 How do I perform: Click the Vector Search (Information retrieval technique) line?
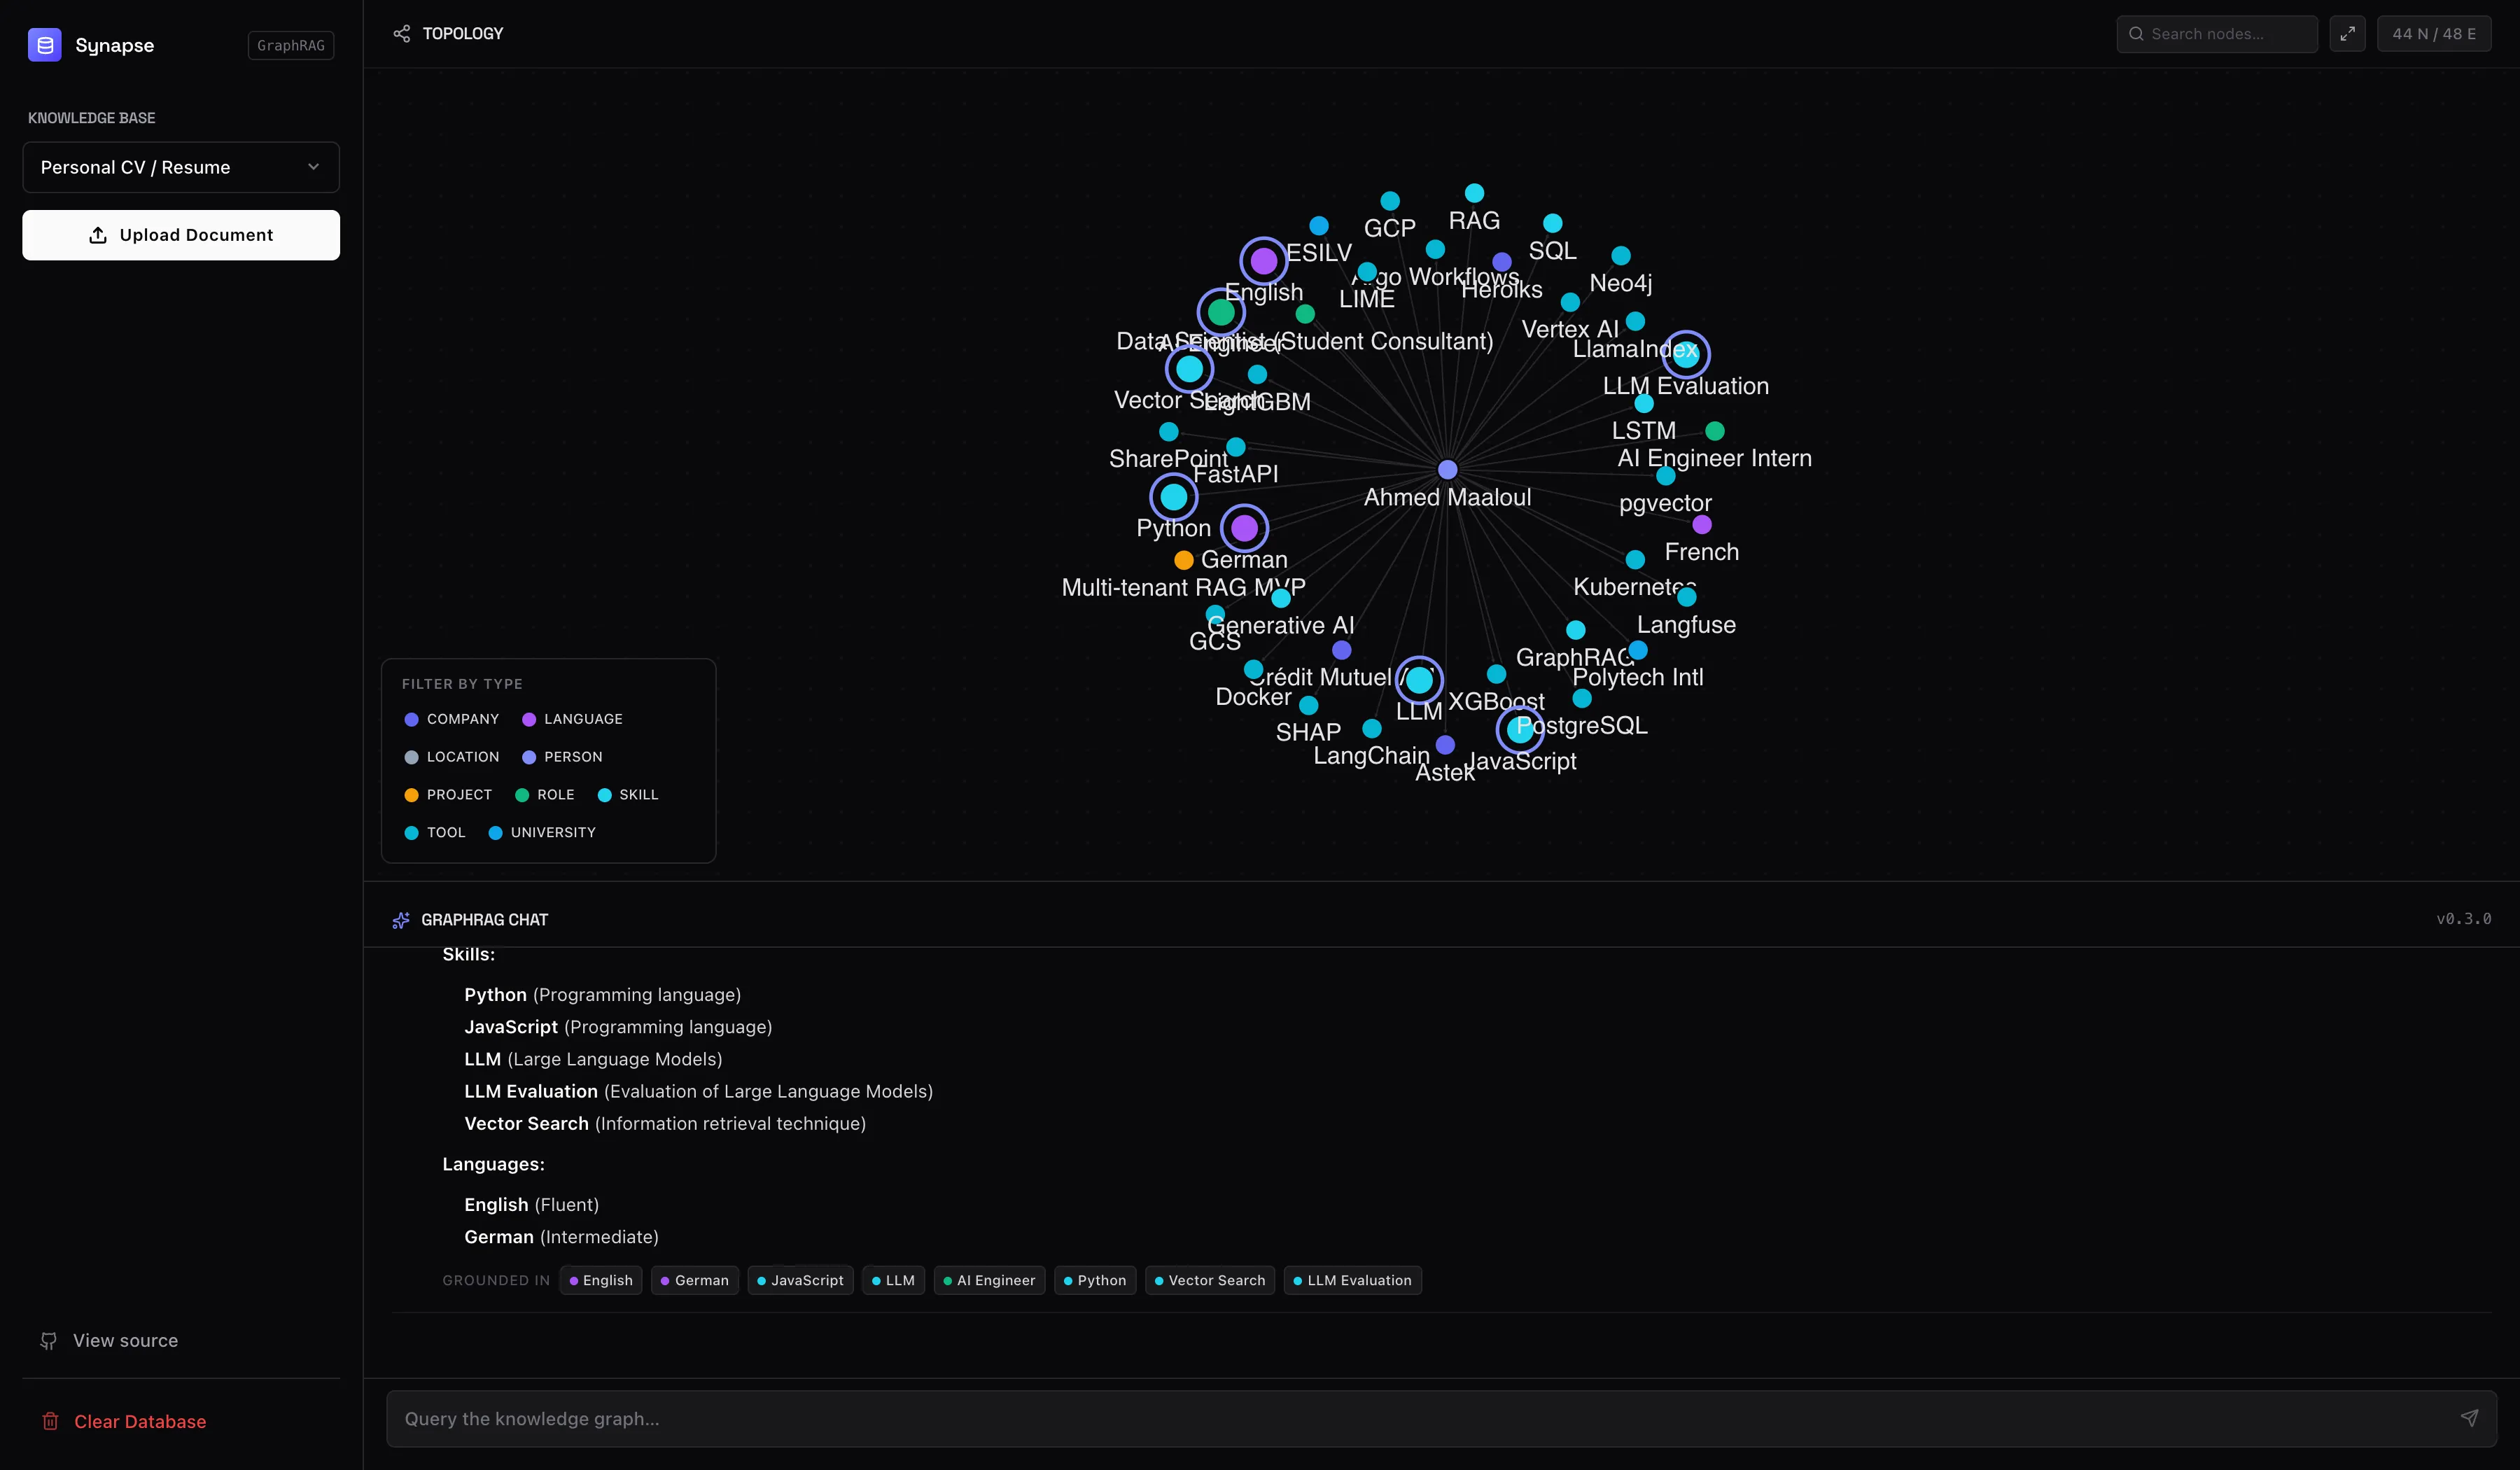(x=665, y=1123)
